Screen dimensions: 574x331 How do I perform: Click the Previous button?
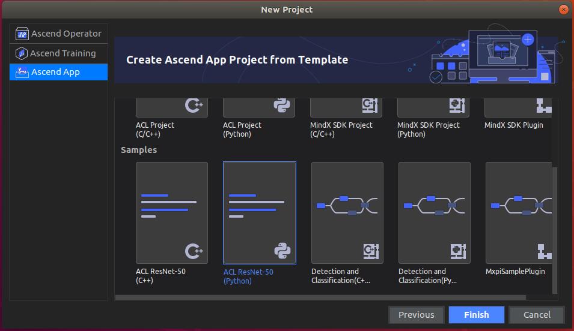[416, 315]
